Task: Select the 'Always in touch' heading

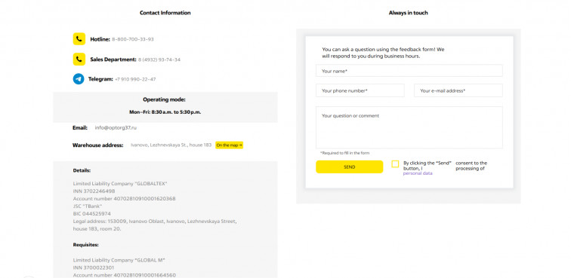Action: point(408,13)
